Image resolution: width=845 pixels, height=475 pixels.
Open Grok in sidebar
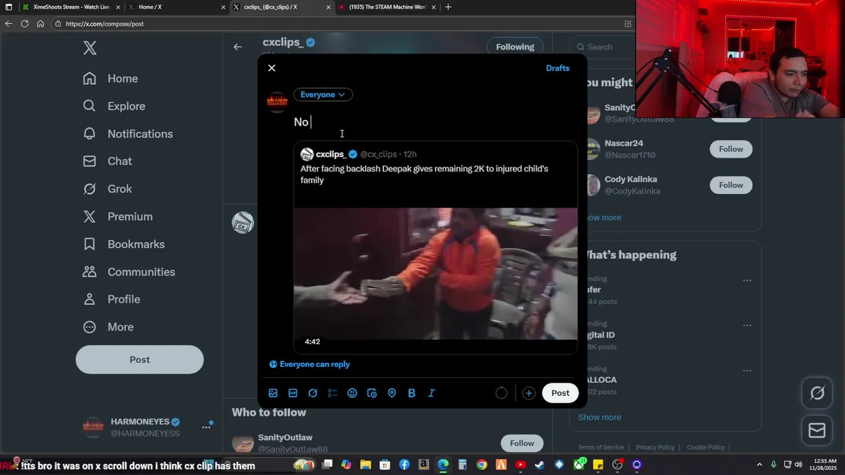(108, 189)
